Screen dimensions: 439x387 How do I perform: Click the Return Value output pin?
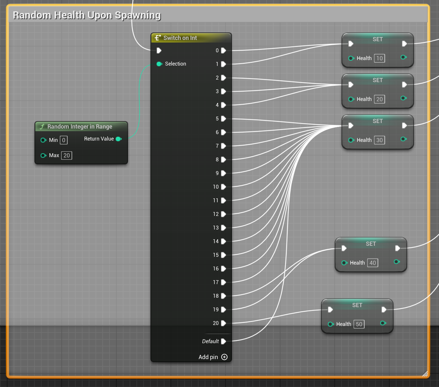(119, 139)
